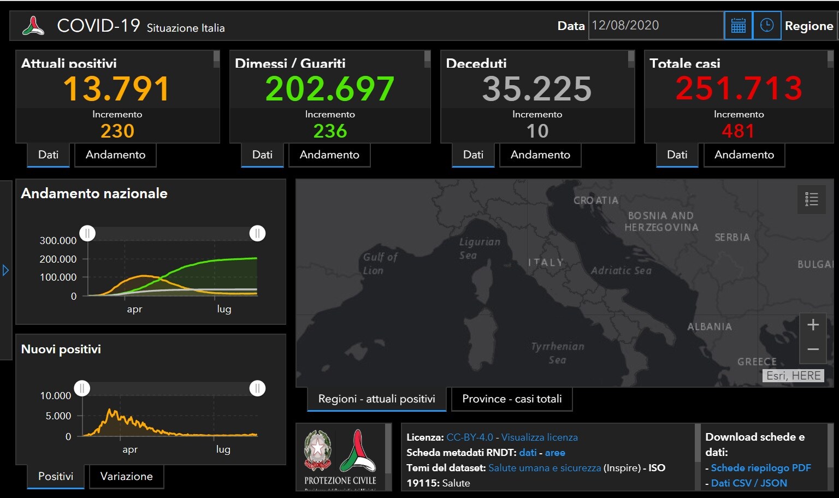Click the 202.697 guariti value
Image resolution: width=839 pixels, height=498 pixels.
[330, 88]
